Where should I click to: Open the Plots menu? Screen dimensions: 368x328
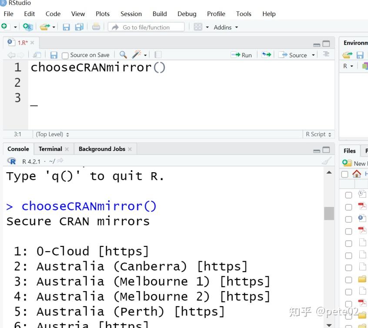click(x=103, y=14)
